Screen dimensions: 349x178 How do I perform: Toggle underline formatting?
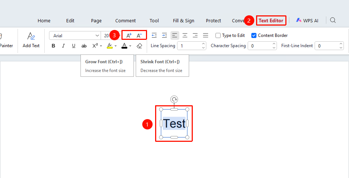74,46
